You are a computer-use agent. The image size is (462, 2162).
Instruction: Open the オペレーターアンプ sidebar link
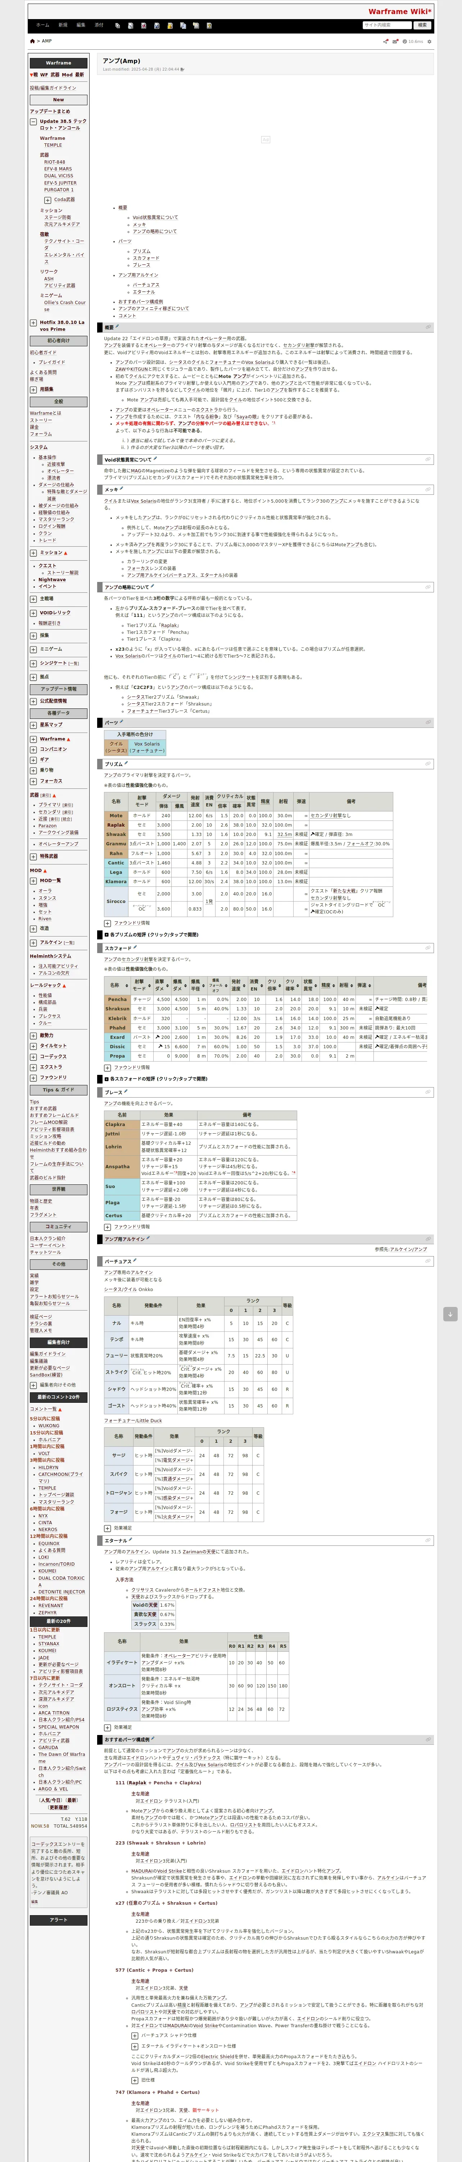(x=58, y=844)
